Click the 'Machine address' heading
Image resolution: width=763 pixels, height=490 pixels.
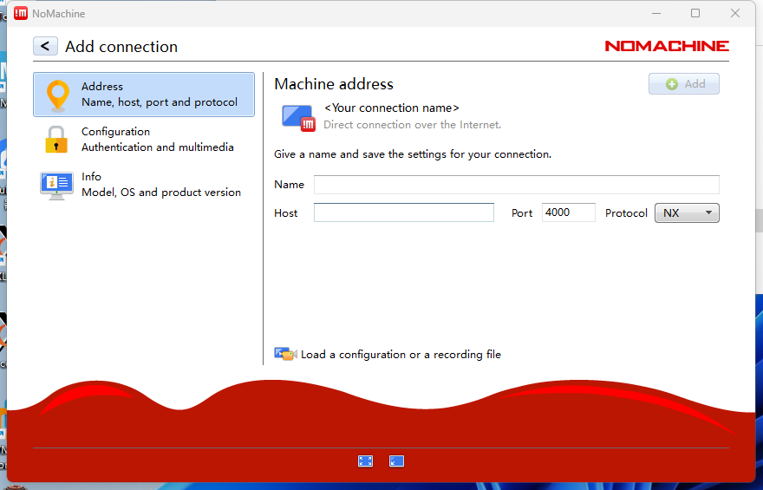(334, 84)
